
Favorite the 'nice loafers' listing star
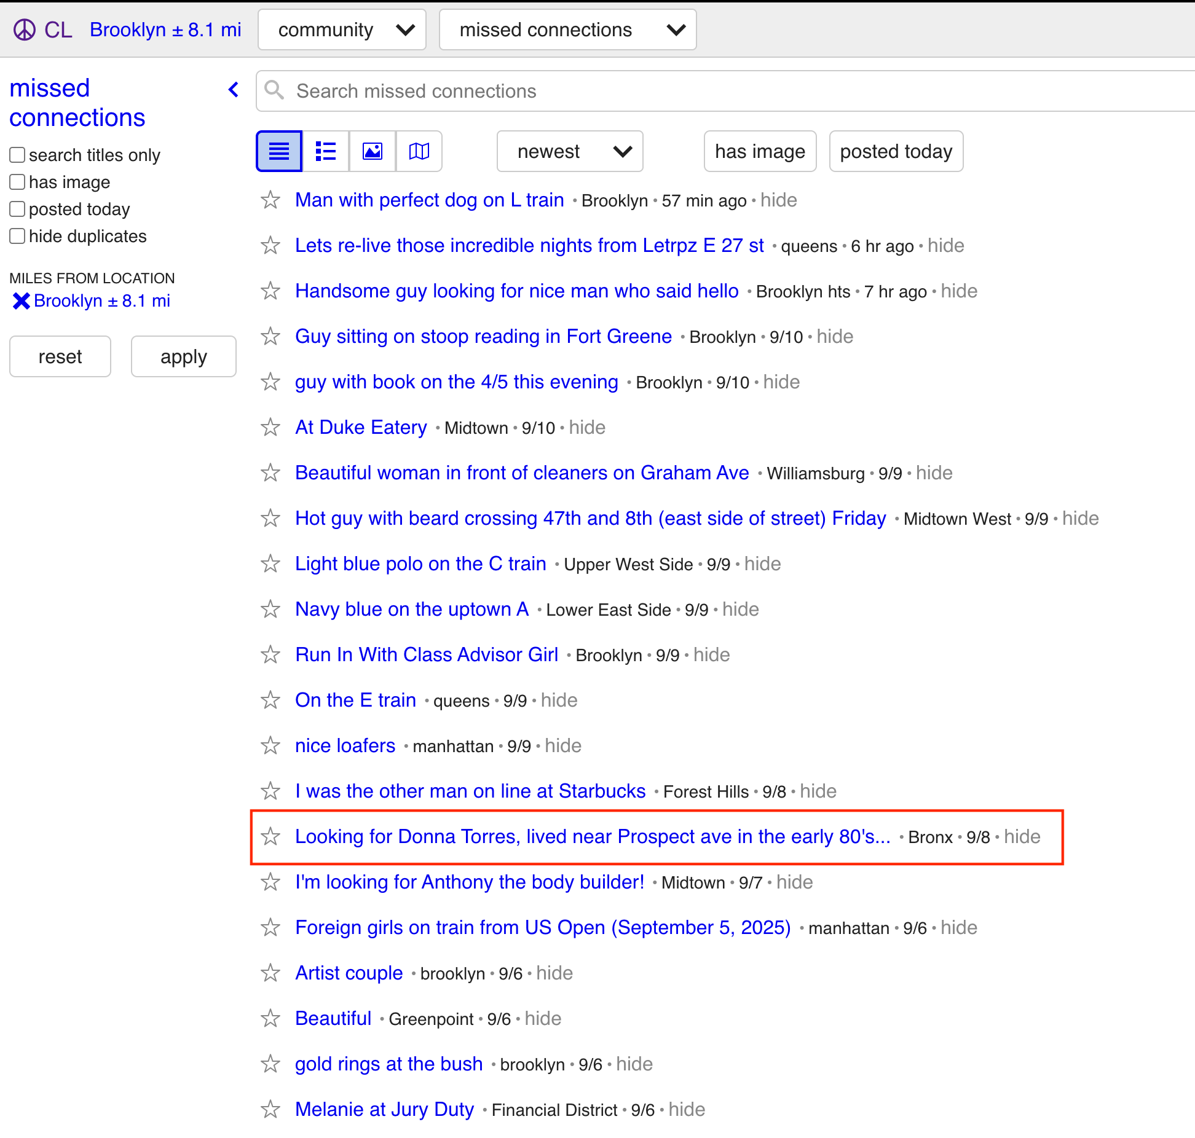tap(270, 746)
